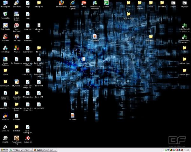191x152 pixels.
Task: Switch to dubstepforum.com taskbar window
Action: point(45,150)
